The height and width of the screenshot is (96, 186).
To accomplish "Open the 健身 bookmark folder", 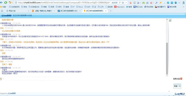I will [66, 7].
